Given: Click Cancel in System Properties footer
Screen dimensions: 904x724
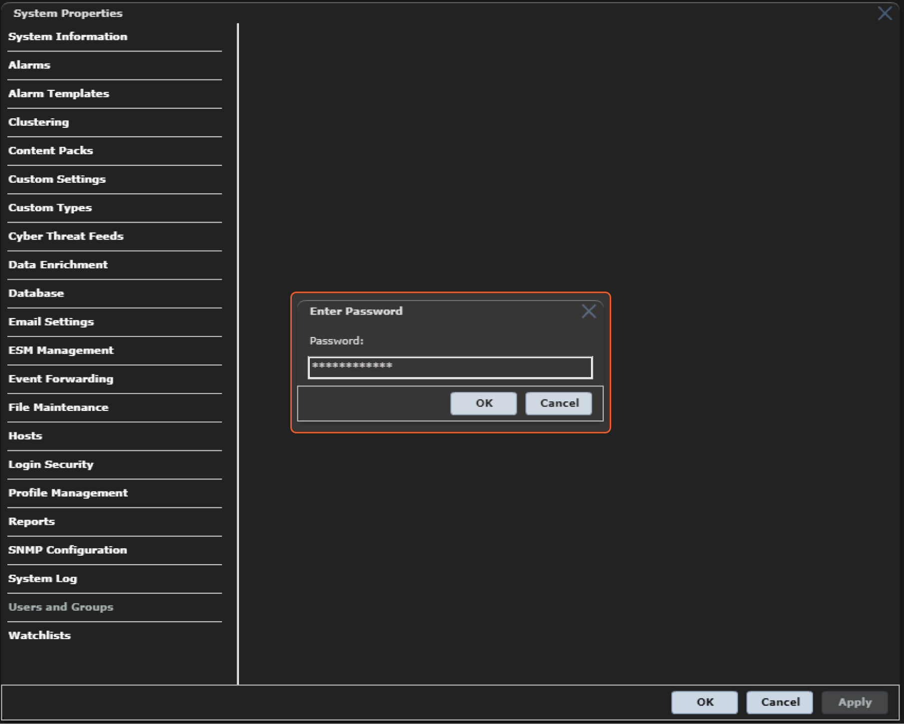Looking at the screenshot, I should (x=780, y=703).
